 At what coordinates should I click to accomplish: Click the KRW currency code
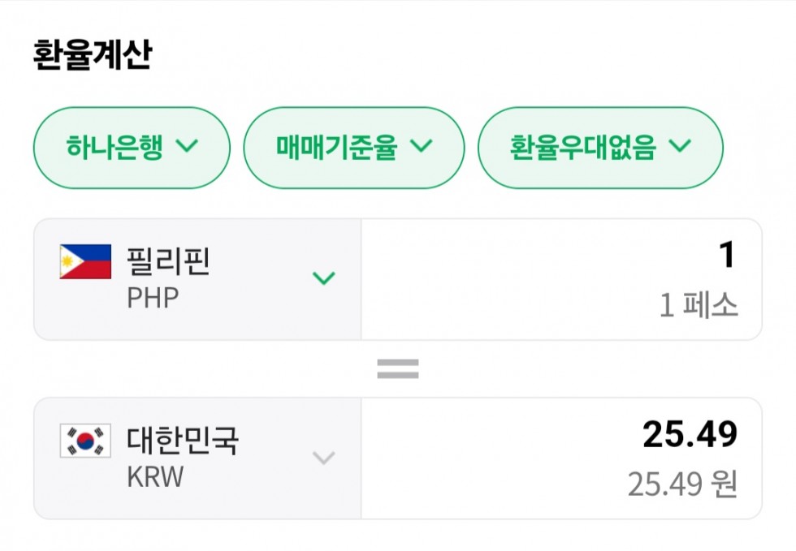coord(155,477)
